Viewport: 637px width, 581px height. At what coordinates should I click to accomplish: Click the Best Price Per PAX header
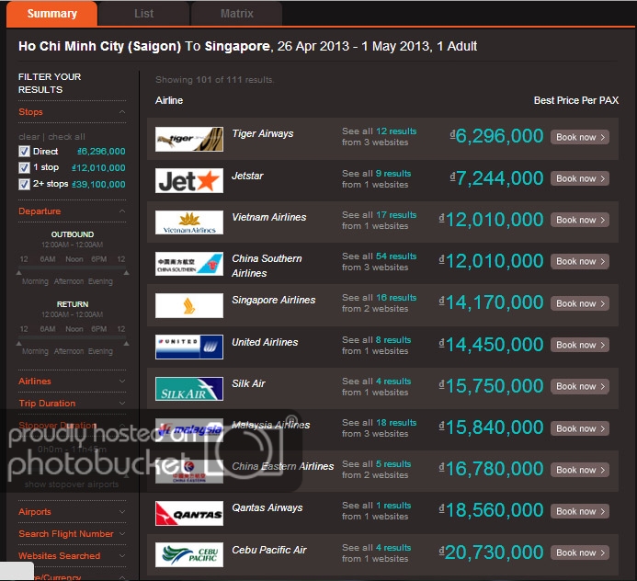click(576, 100)
